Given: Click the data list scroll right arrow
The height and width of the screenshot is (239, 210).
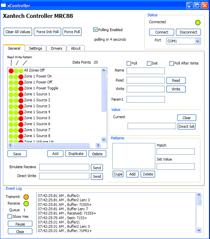Looking at the screenshot, I should 98,145.
